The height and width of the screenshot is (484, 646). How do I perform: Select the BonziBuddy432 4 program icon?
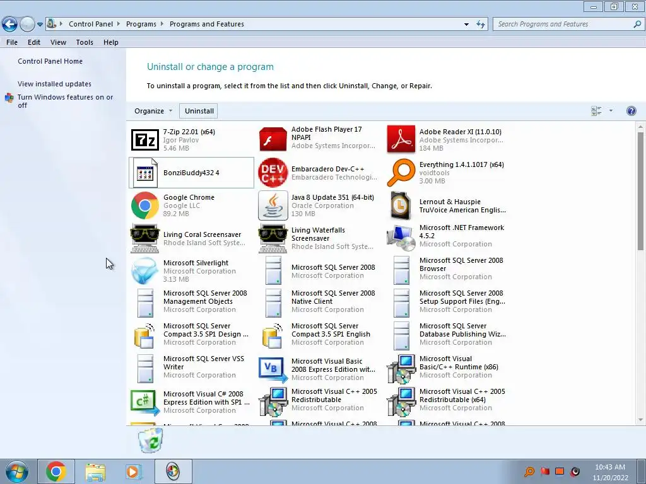tap(144, 173)
